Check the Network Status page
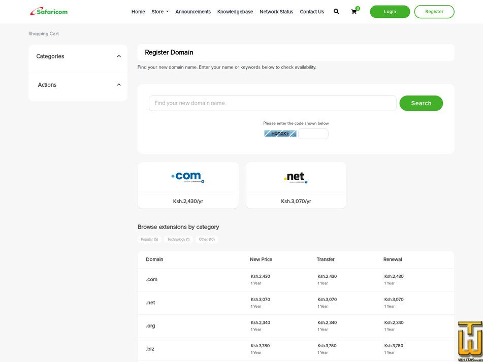483x362 pixels. coord(276,12)
